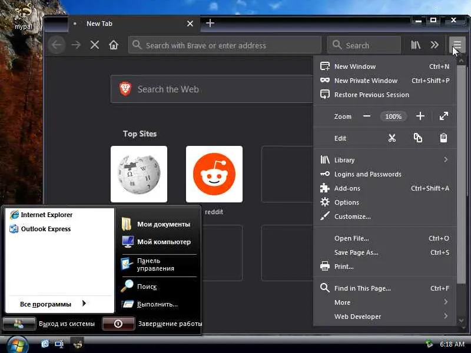Select Customize... menu entry
Viewport: 471px width, 353px height.
[x=385, y=217]
